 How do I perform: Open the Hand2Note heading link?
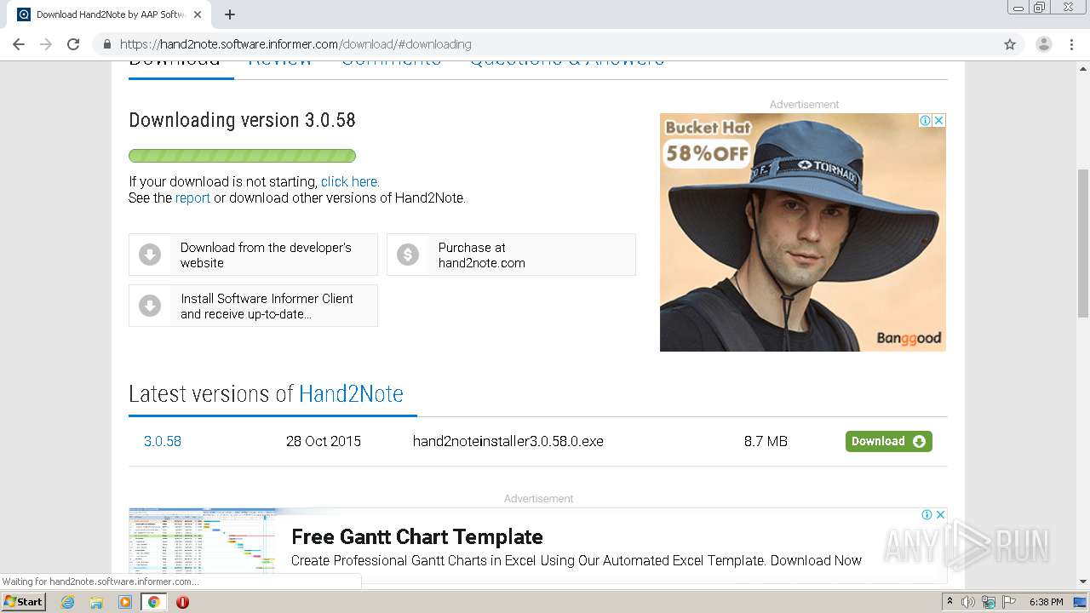click(351, 394)
